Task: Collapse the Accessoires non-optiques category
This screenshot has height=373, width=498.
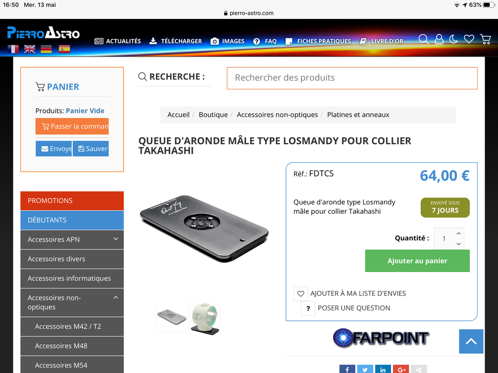Action: 116,297
